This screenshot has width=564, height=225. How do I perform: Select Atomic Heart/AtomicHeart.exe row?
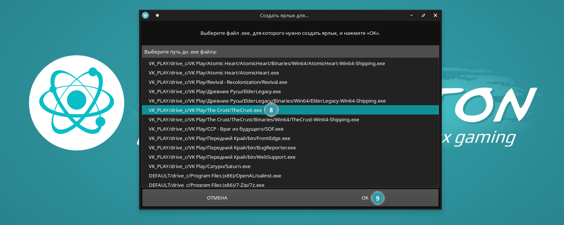(x=290, y=73)
